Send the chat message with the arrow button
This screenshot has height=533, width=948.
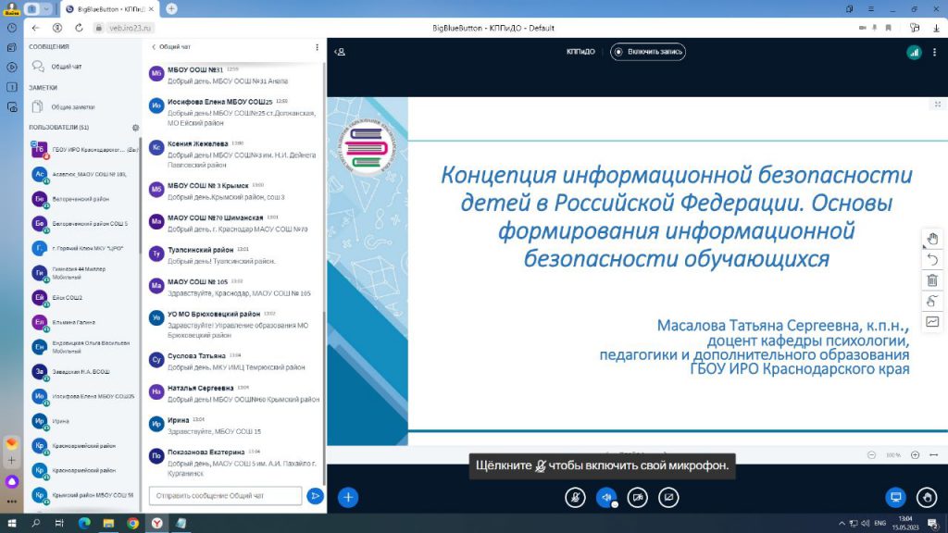tap(315, 496)
